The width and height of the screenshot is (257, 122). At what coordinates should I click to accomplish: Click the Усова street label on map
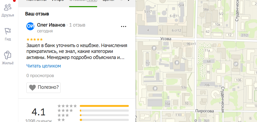[x=166, y=39]
